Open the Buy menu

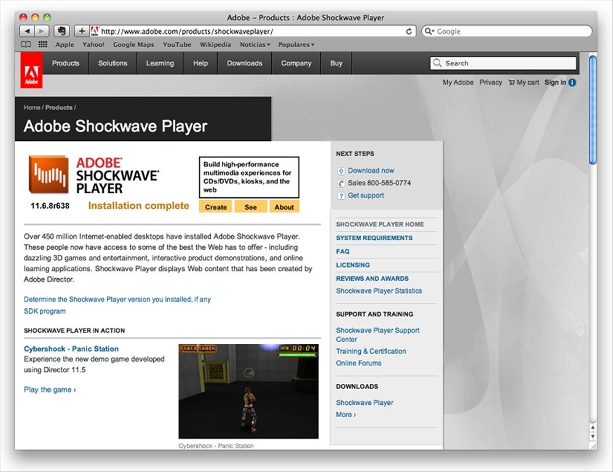(336, 63)
